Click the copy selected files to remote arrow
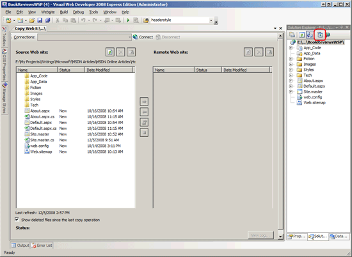 pyautogui.click(x=144, y=102)
